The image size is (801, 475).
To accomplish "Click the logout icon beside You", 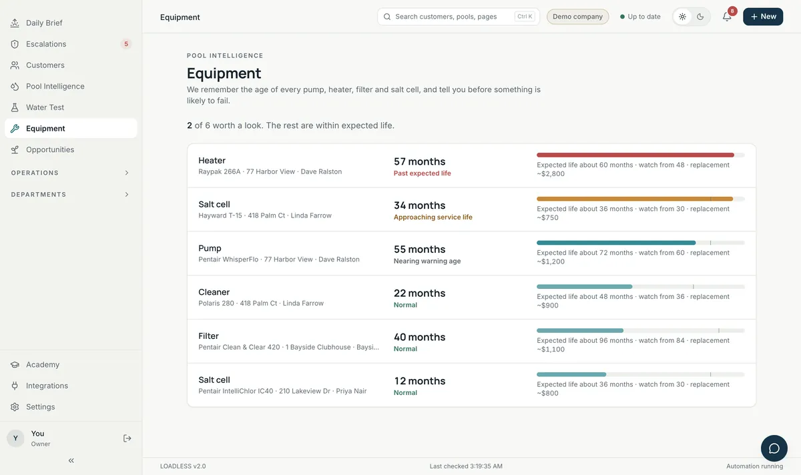I will click(127, 438).
